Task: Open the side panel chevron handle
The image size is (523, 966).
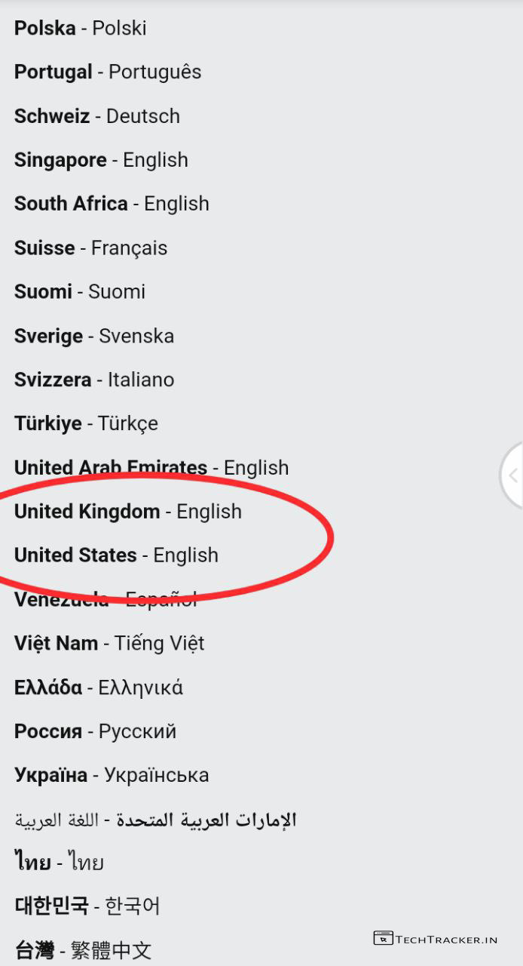Action: tap(513, 475)
